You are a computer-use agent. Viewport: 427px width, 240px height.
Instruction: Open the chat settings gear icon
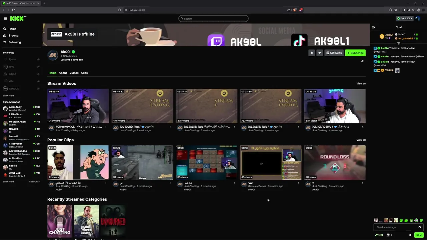point(410,235)
